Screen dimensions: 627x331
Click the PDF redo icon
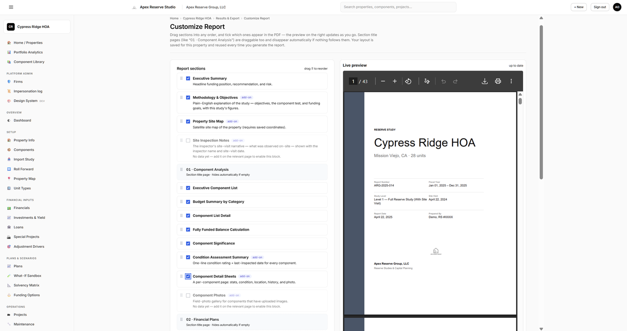[x=455, y=81]
